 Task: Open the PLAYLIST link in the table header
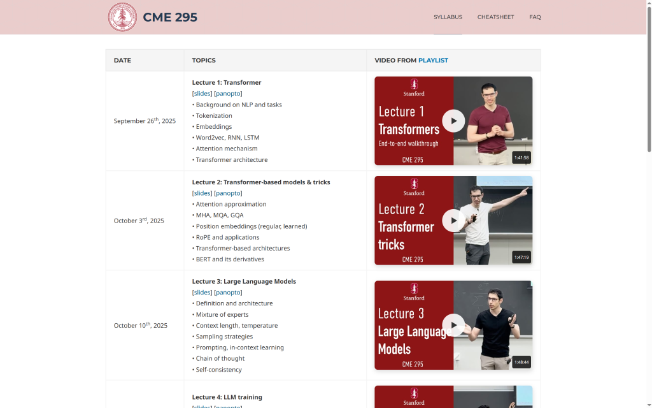pos(433,60)
